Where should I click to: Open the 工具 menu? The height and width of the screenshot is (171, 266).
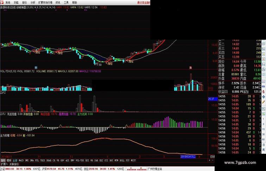click(66, 2)
